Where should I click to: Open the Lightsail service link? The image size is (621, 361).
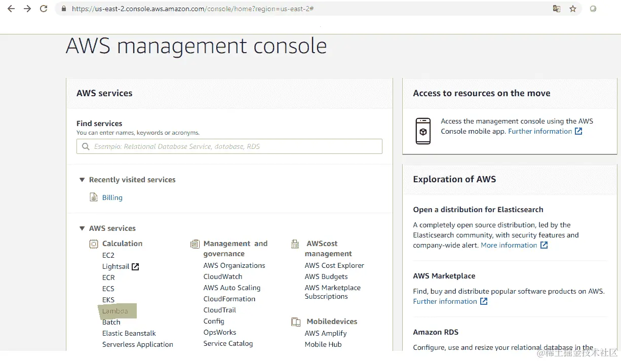coord(116,266)
